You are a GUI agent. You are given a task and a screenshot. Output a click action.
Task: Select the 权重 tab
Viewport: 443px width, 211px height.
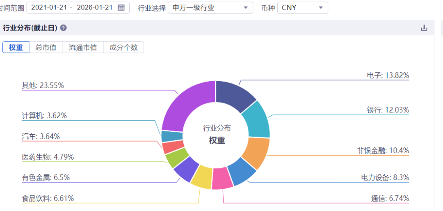16,47
